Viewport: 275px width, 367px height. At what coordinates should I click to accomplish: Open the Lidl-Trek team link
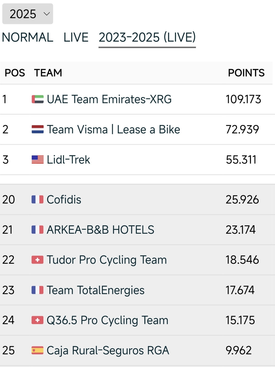[x=68, y=160]
